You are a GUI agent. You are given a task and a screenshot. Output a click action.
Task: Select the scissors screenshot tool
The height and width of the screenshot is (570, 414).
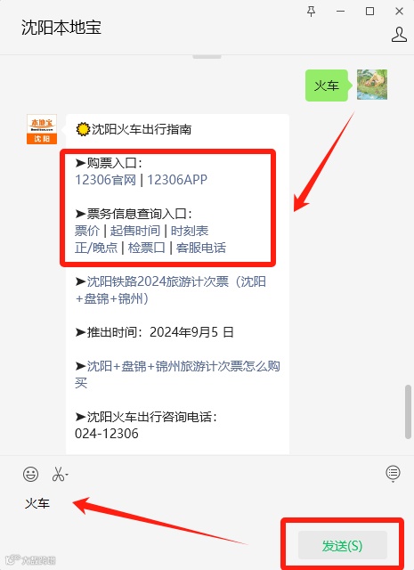(58, 474)
